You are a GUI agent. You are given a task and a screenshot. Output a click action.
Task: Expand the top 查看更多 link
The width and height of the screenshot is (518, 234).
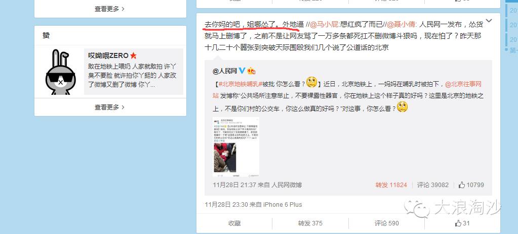coord(110,9)
